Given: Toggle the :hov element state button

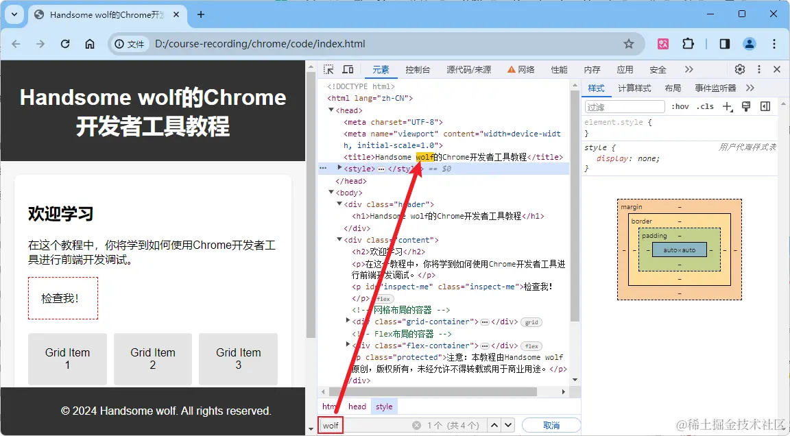Looking at the screenshot, I should click(680, 106).
